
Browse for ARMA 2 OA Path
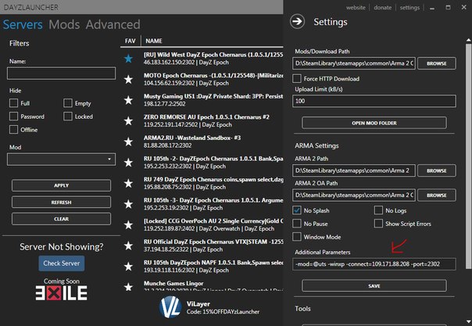pos(437,195)
